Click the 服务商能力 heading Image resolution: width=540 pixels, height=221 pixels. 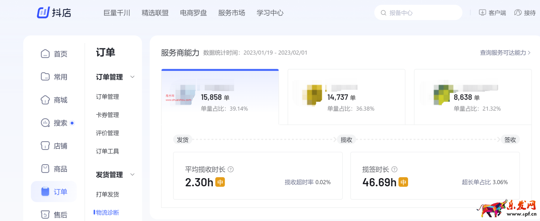[180, 53]
